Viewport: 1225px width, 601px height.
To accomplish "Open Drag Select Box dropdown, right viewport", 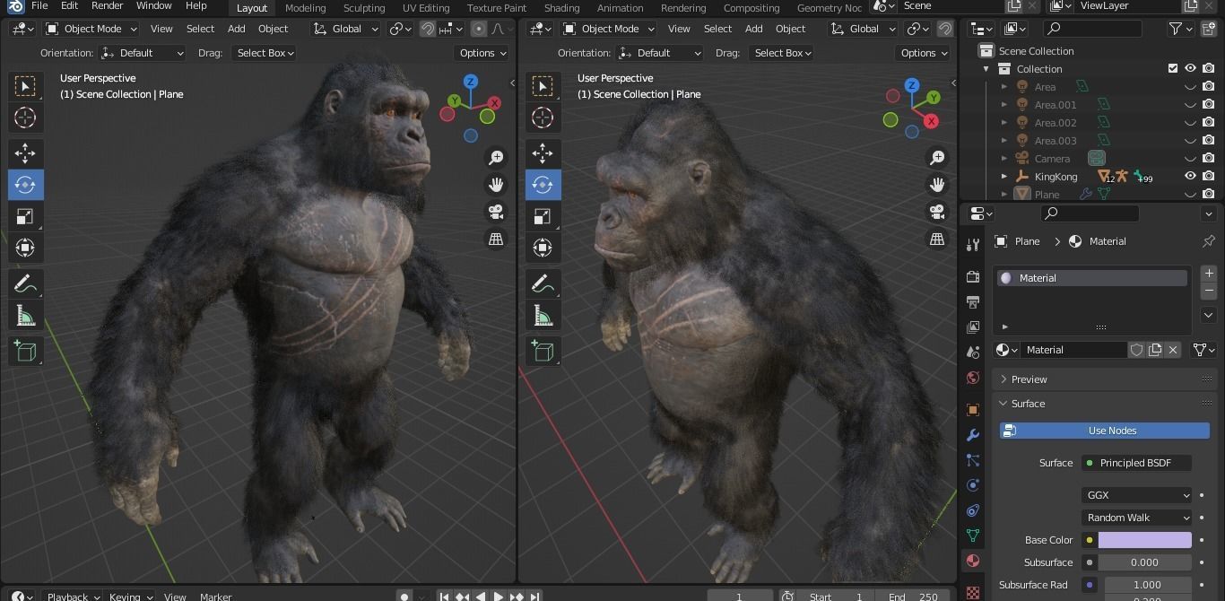I will 782,53.
